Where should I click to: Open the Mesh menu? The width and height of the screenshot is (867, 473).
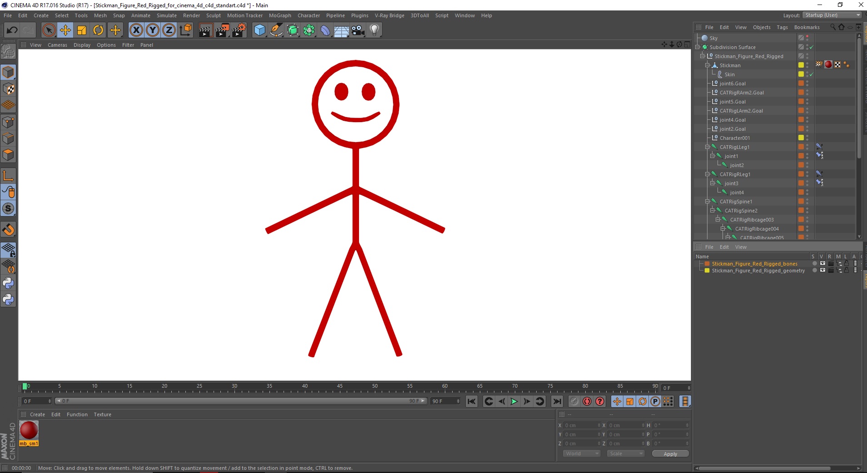click(100, 15)
